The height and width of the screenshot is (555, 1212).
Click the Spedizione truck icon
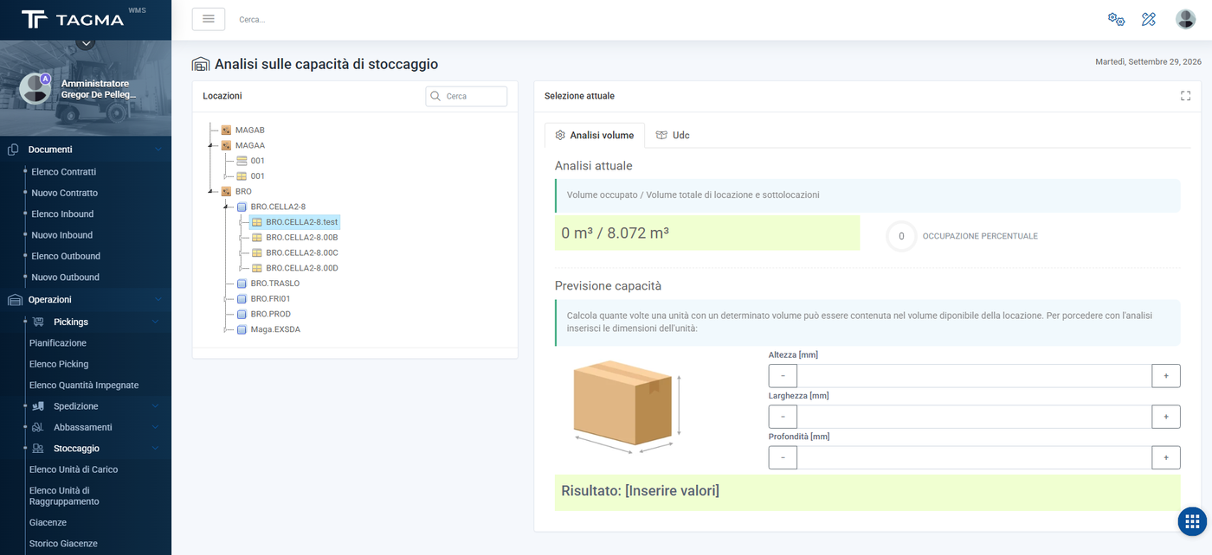point(38,406)
